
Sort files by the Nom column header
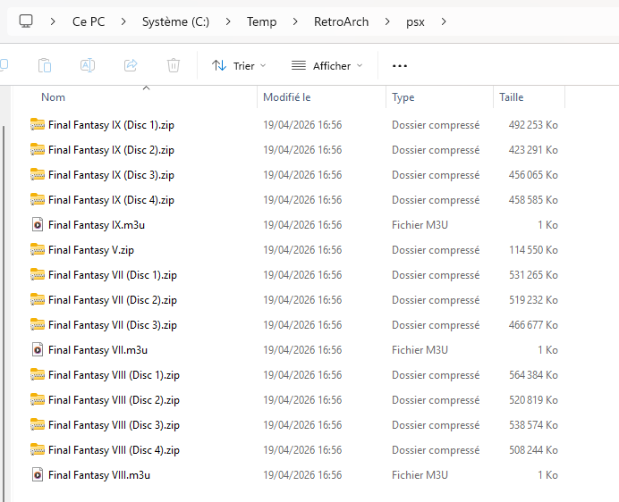click(x=54, y=97)
